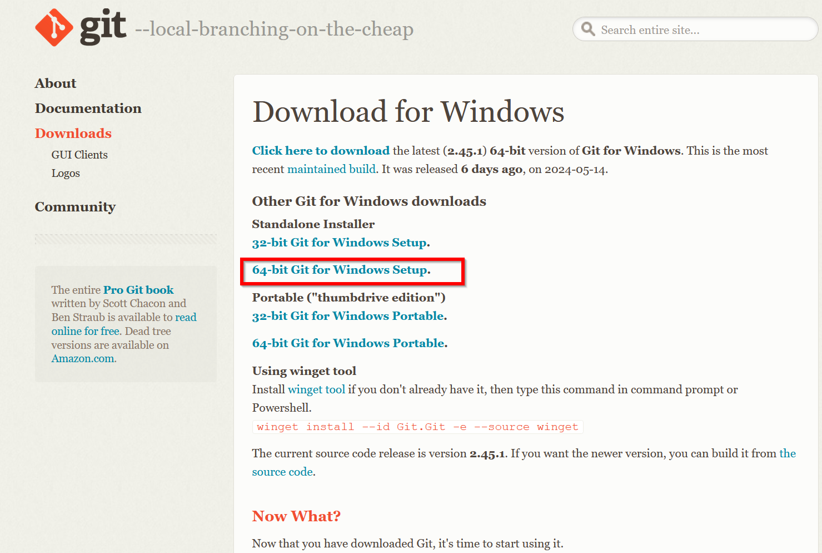The height and width of the screenshot is (553, 822).
Task: Open Logos submenu item
Action: 66,173
